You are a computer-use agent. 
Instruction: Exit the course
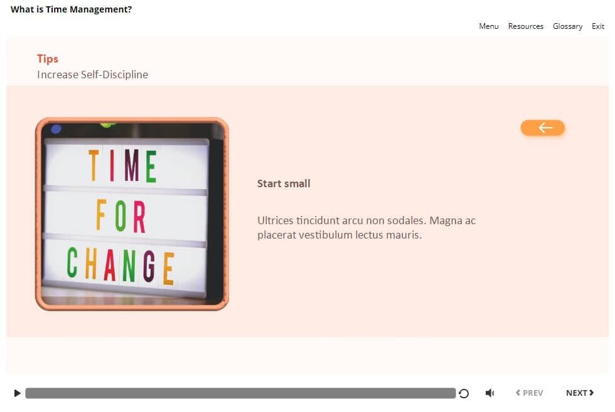pyautogui.click(x=598, y=26)
